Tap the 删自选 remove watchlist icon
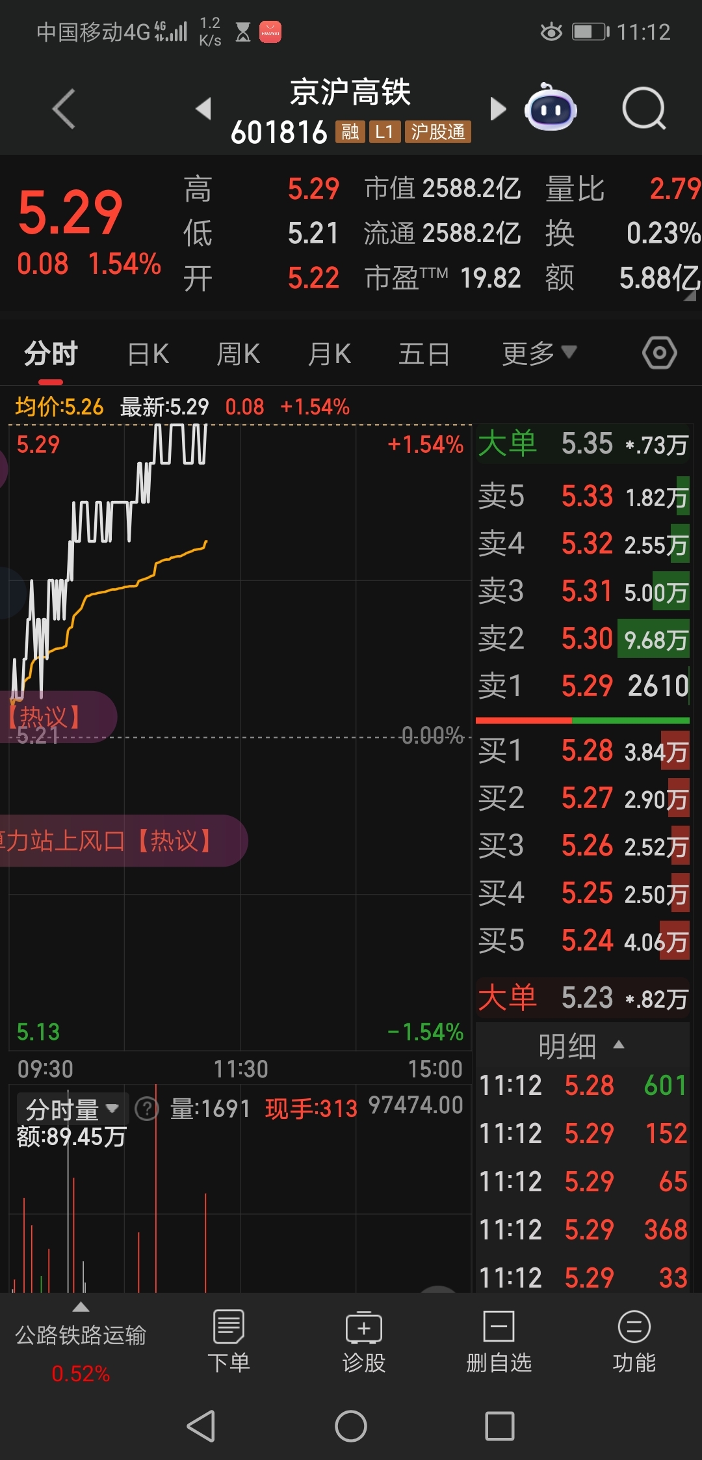This screenshot has width=702, height=1460. click(499, 1342)
